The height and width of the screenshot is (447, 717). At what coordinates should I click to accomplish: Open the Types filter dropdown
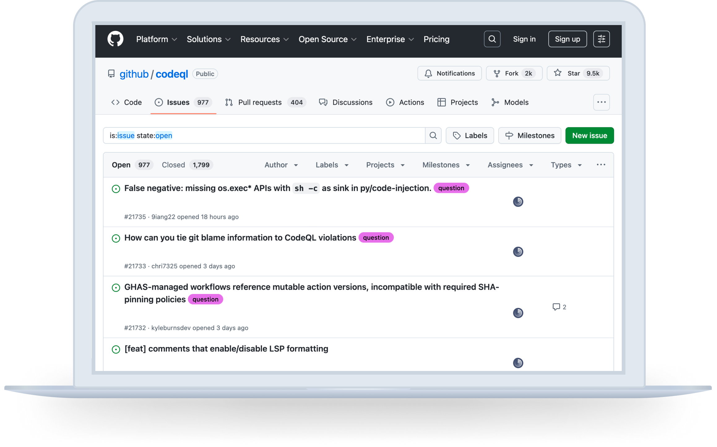coord(566,165)
